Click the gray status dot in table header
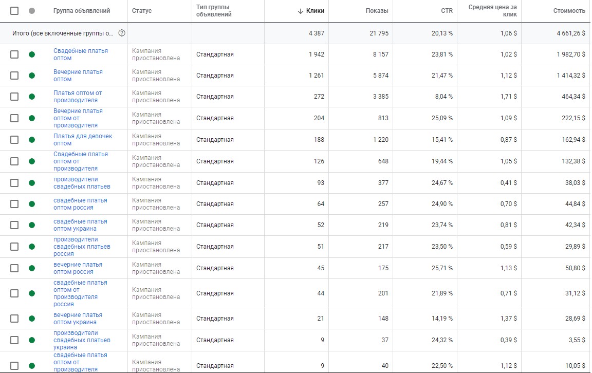The height and width of the screenshot is (373, 592). click(x=32, y=11)
